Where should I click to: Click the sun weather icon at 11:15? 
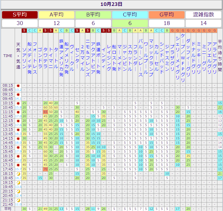coord(18,112)
